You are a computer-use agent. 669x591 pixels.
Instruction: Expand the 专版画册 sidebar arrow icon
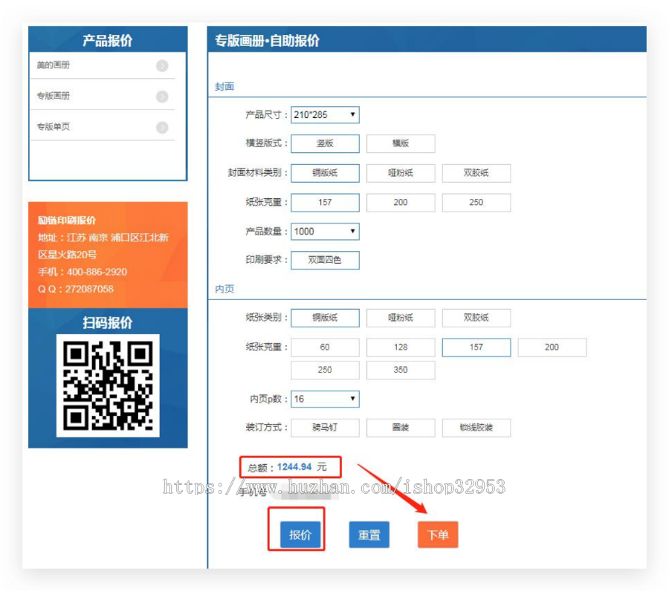click(162, 97)
